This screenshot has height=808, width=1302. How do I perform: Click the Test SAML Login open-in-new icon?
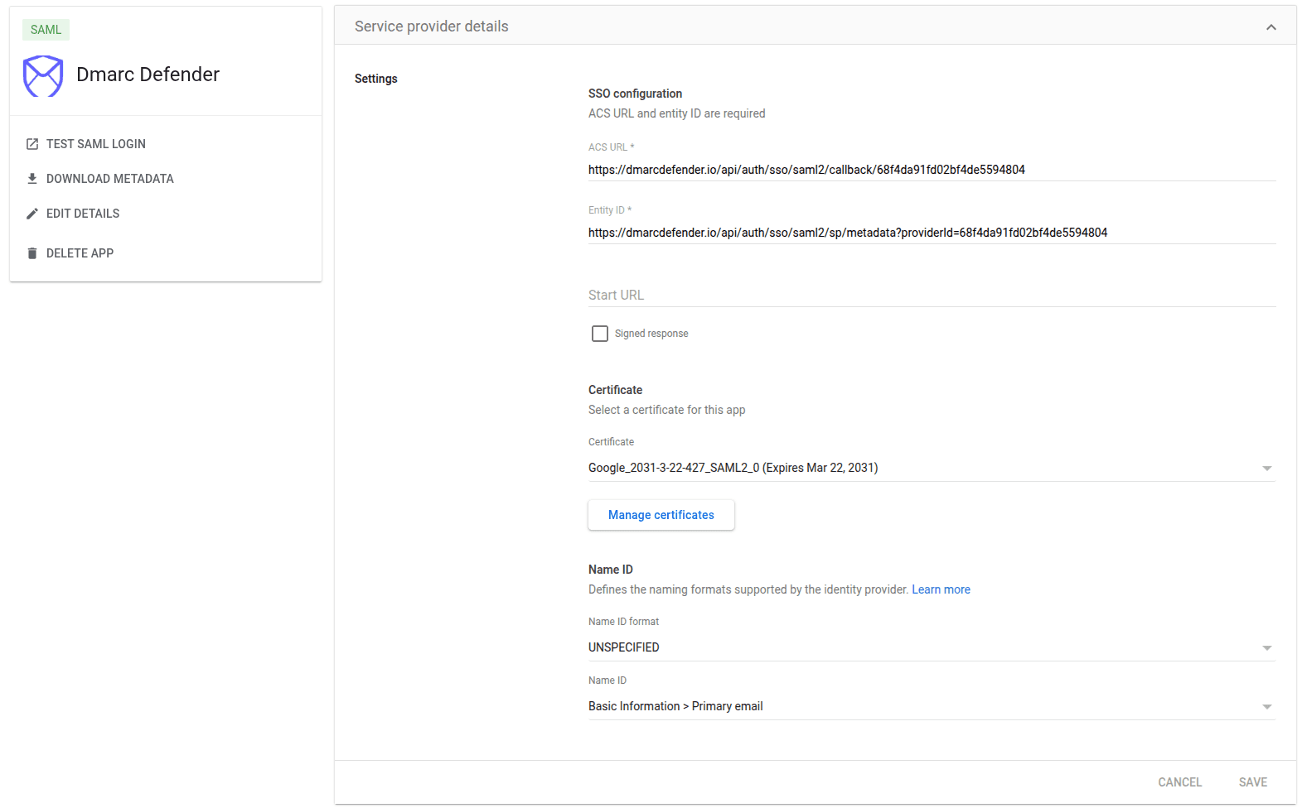32,144
